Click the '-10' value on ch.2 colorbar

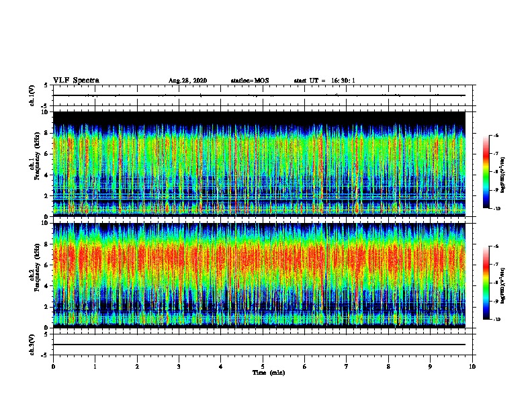click(x=496, y=320)
